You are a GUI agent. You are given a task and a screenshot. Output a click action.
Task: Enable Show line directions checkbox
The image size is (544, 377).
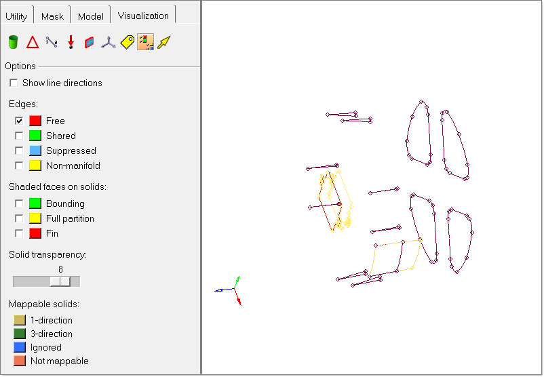pos(14,83)
